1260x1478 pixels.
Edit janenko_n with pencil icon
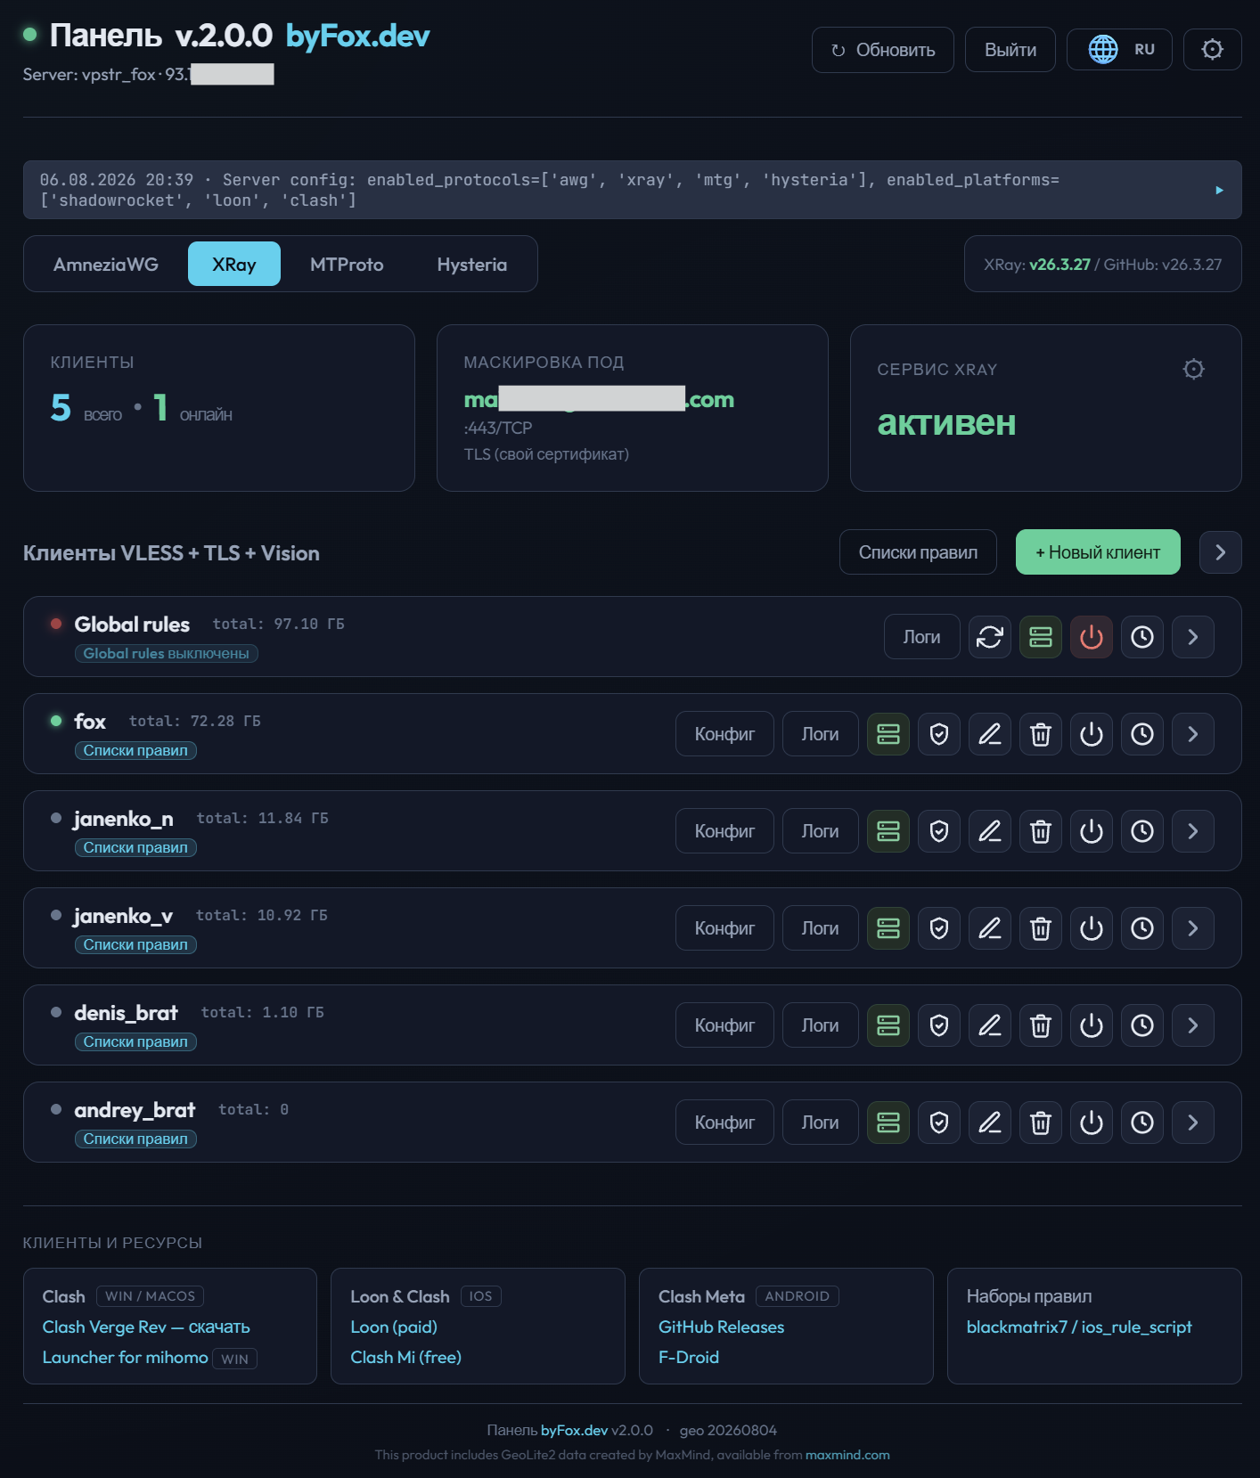click(990, 831)
